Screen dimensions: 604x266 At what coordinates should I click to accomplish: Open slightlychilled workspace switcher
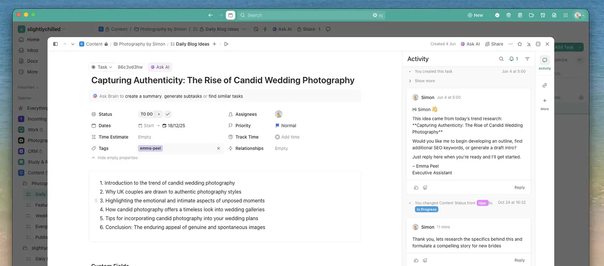click(44, 29)
